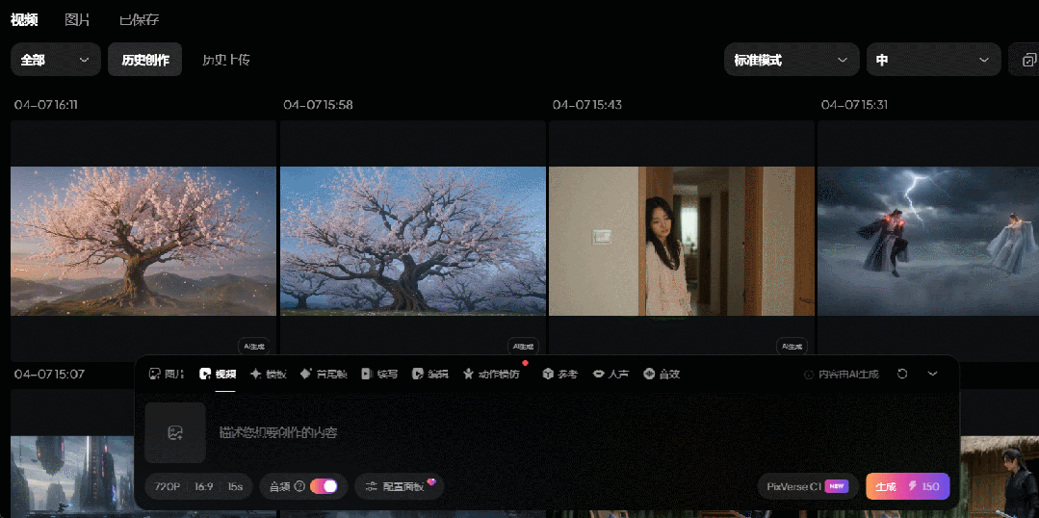Click the reset circular arrow icon
Screen dimensions: 1039x518
(902, 375)
